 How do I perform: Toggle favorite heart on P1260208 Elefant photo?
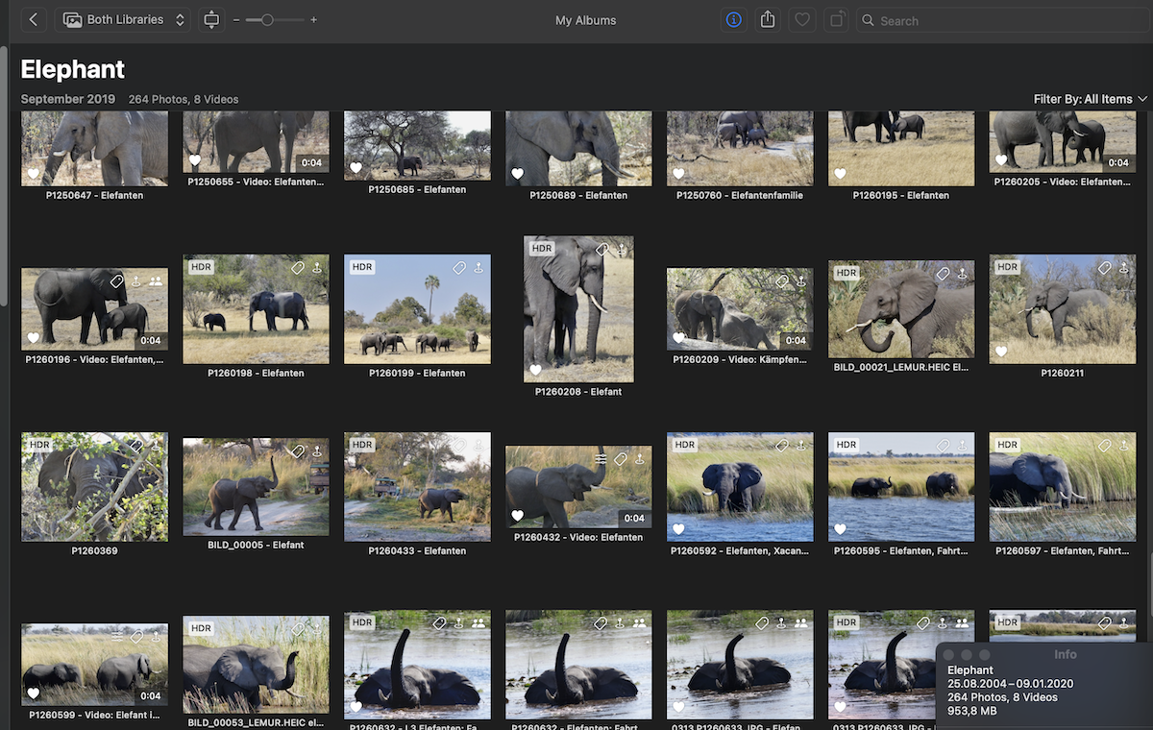point(535,370)
